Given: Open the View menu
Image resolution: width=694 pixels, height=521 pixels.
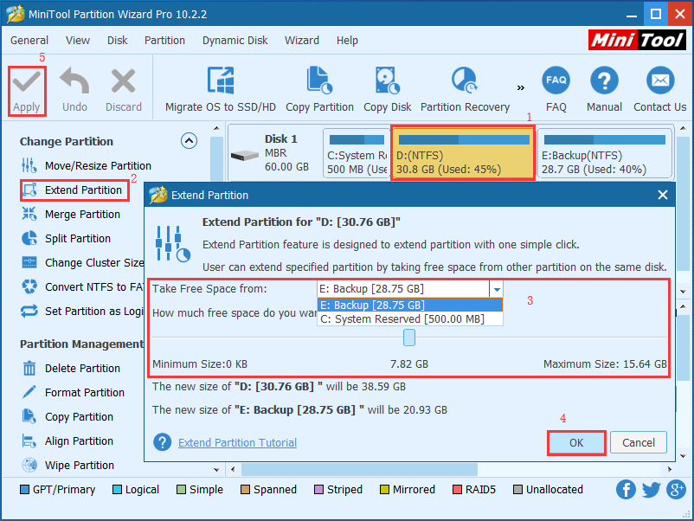Looking at the screenshot, I should pos(78,41).
